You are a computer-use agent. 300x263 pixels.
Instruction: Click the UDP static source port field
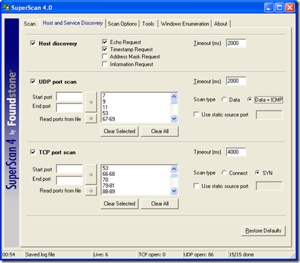point(269,115)
